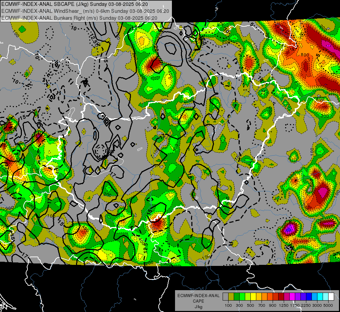Click the SBCAPE (J/kg) title line

click(75, 4)
